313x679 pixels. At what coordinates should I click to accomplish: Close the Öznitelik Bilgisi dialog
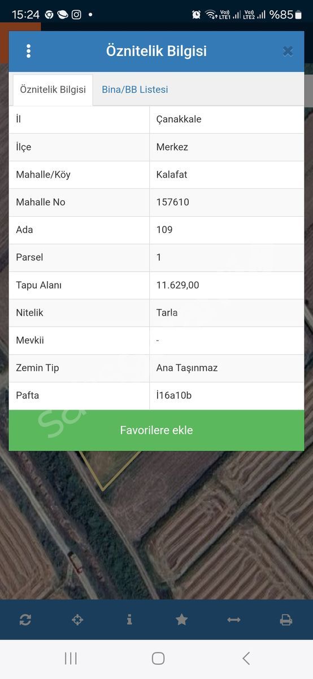[x=288, y=51]
